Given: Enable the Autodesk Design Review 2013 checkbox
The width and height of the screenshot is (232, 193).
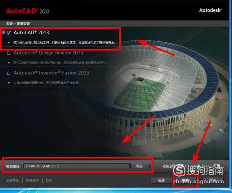Looking at the screenshot, I should click(9, 53).
